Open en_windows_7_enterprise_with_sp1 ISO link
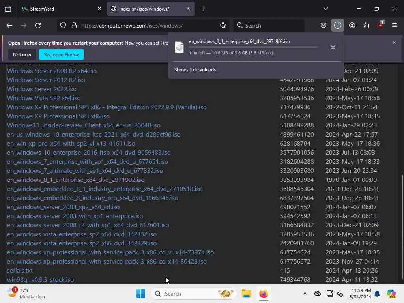The height and width of the screenshot is (303, 404). point(88,161)
